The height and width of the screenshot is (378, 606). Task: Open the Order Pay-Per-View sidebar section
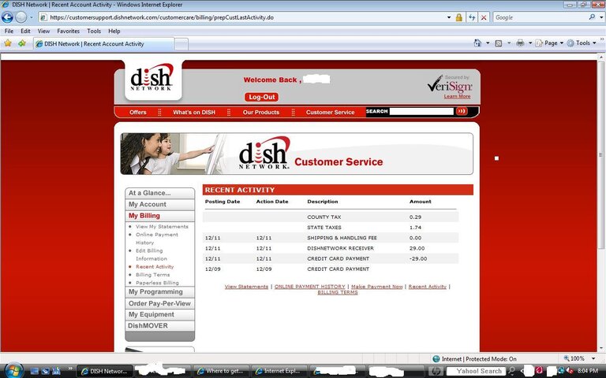click(x=159, y=303)
